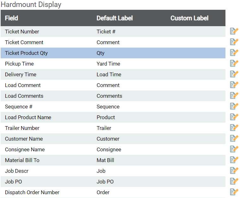This screenshot has width=240, height=198.
Task: Select the Ticket Product Qty row
Action: (x=113, y=53)
